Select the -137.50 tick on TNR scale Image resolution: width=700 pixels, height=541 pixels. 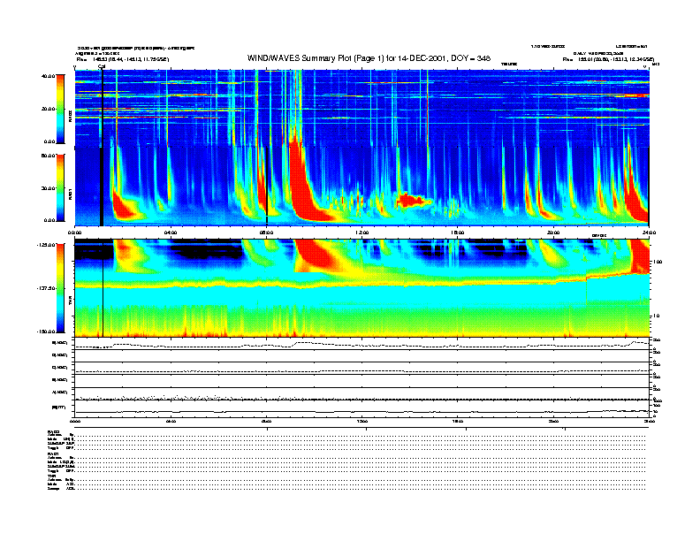(x=46, y=288)
